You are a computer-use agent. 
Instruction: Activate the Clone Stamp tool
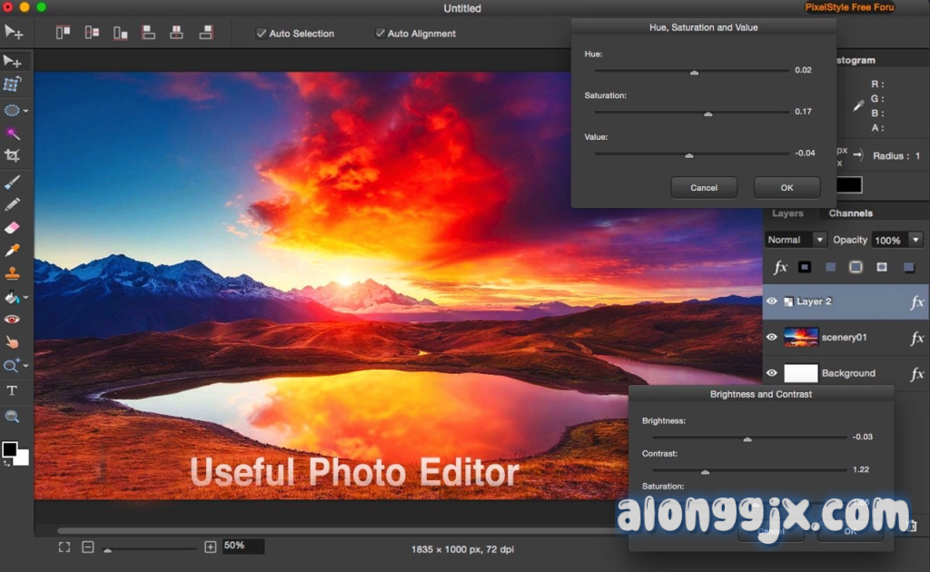click(x=13, y=273)
